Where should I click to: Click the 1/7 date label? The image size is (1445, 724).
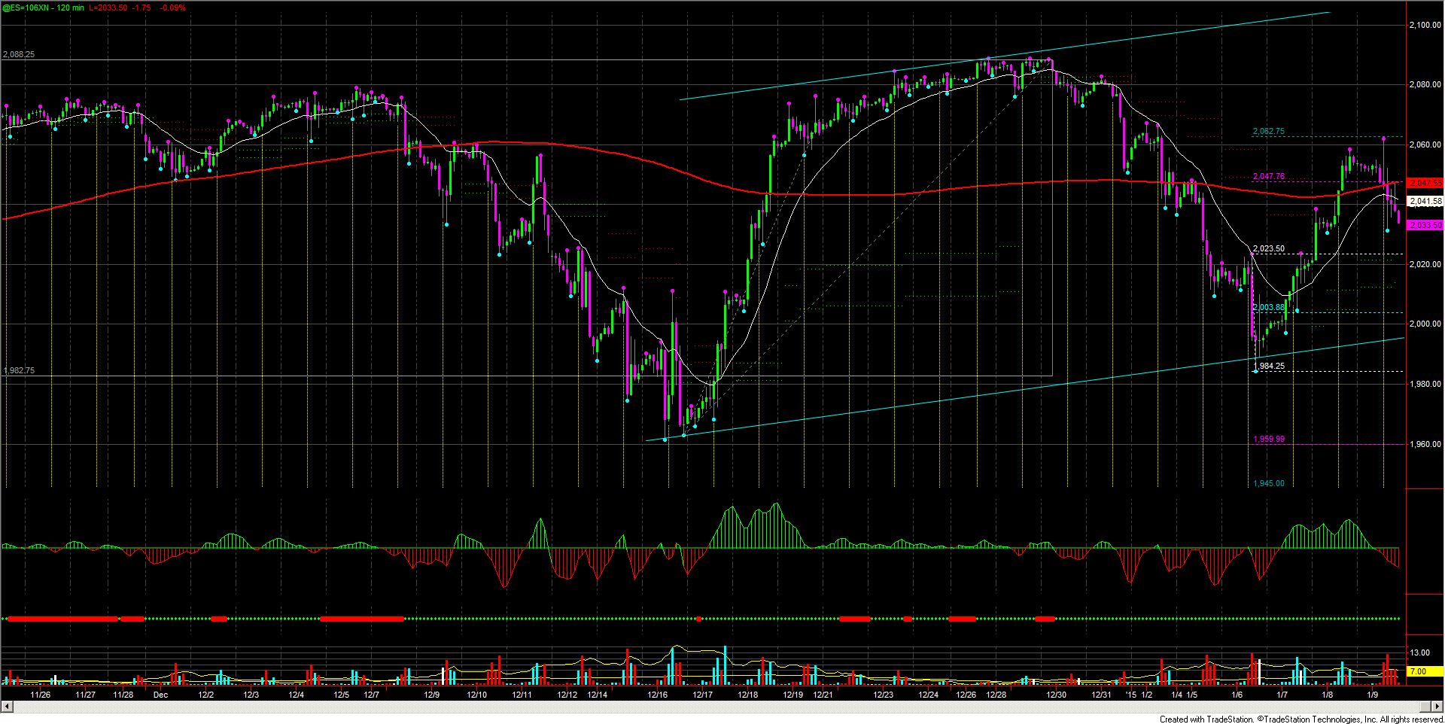pyautogui.click(x=1282, y=695)
